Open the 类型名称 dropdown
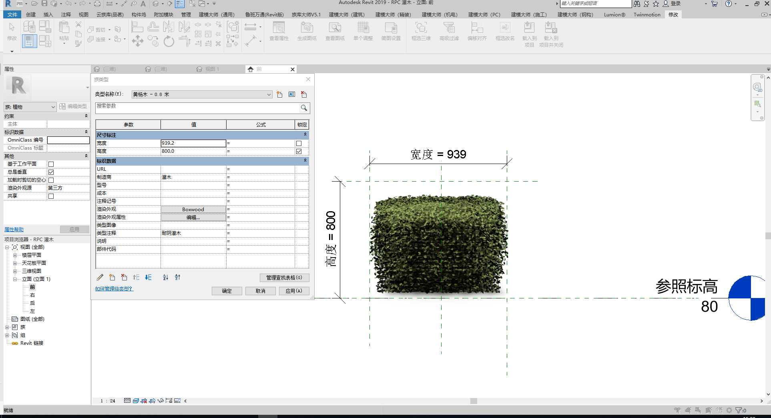 coord(269,94)
